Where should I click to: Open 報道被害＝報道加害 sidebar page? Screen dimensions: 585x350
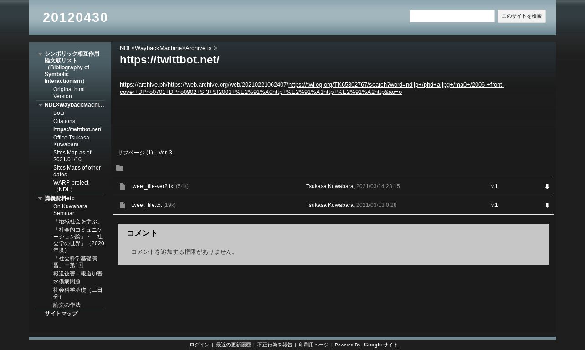(x=78, y=273)
